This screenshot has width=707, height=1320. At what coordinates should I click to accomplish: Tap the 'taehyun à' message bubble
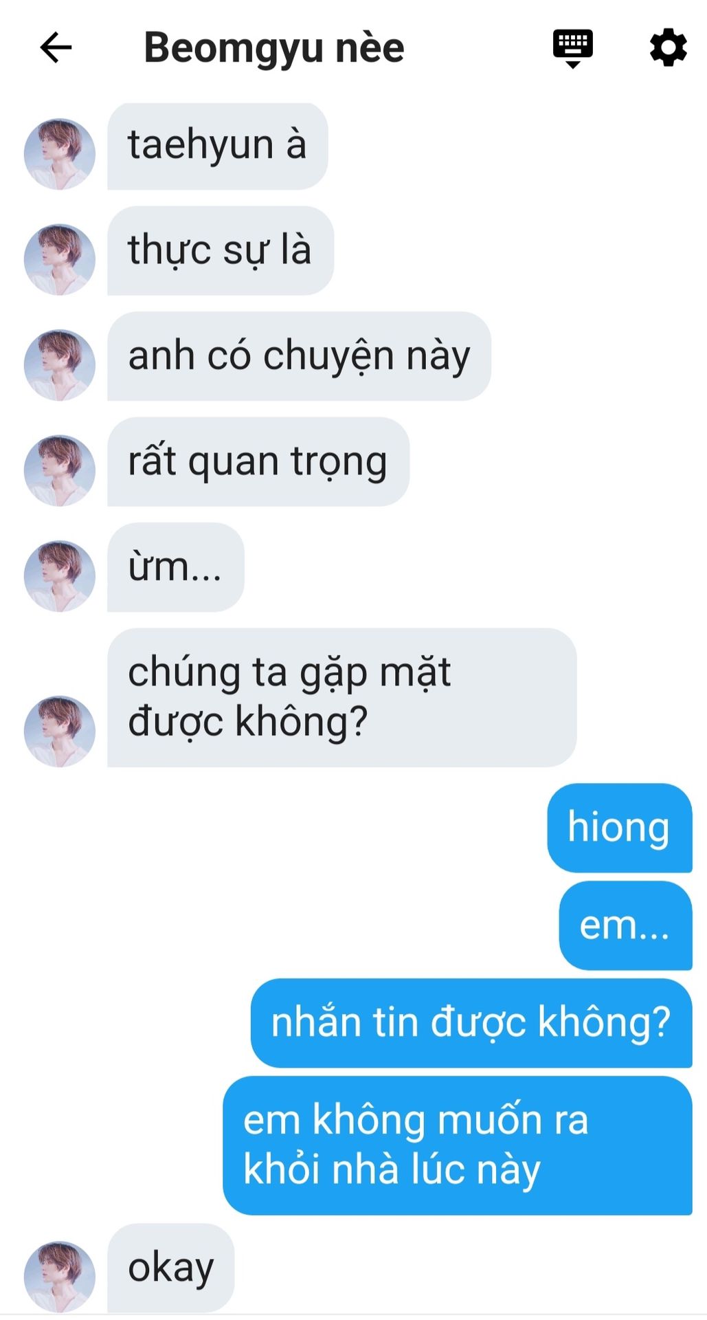(217, 146)
